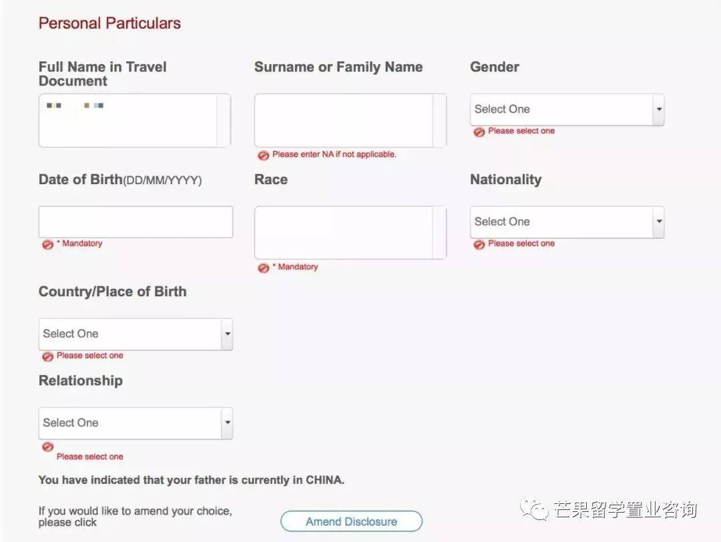721x542 pixels.
Task: Click inside the Race text field
Action: coord(343,232)
